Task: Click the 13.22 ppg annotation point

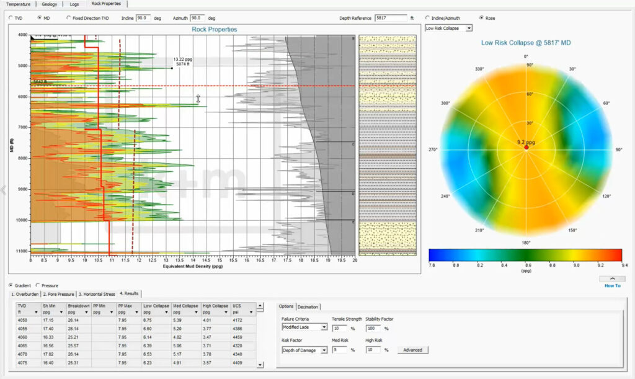Action: (172, 68)
